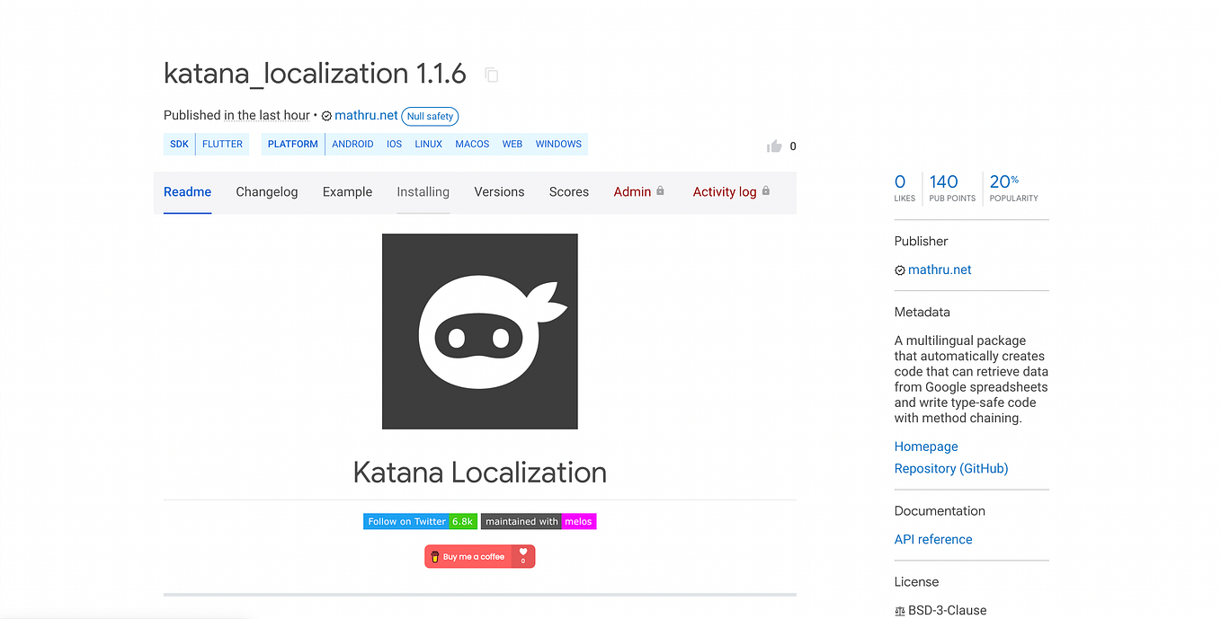Screen dimensions: 1221x619
Task: Open the Repository (GitHub) link
Action: (x=950, y=468)
